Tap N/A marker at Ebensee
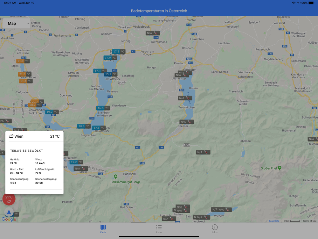This screenshot has width=318, height=239. click(x=187, y=122)
